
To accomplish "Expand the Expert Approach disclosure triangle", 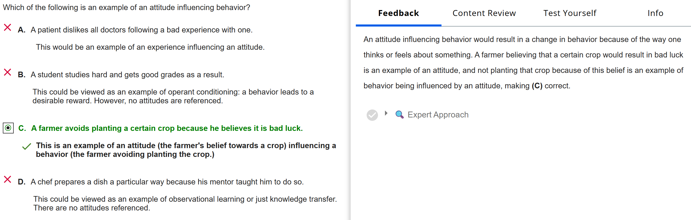I will coord(386,113).
